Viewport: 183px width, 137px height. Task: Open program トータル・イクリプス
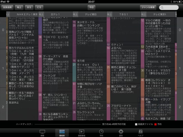point(158,107)
